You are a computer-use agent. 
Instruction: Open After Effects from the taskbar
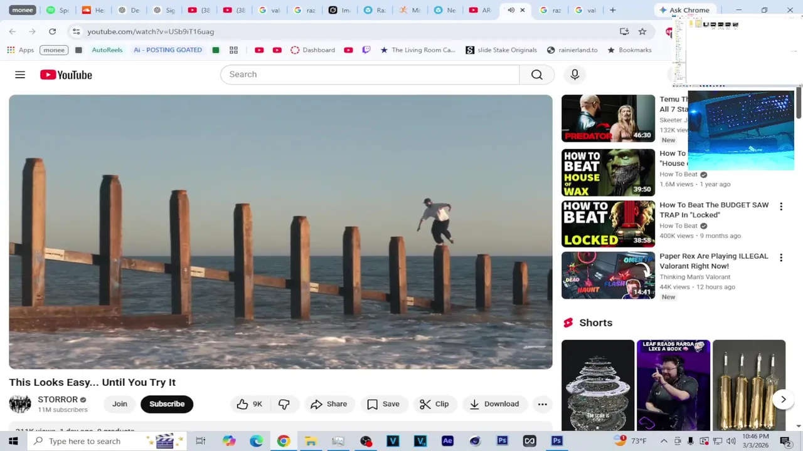coord(447,441)
